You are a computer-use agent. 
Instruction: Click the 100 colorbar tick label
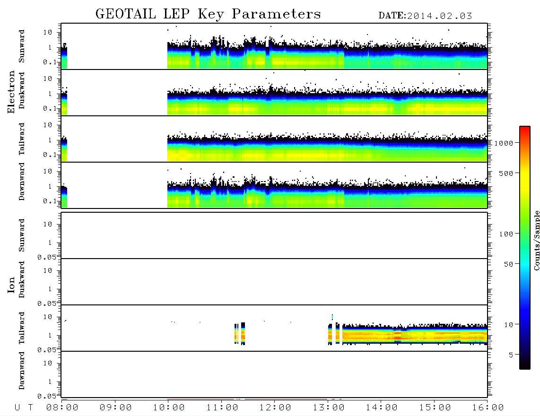tap(506, 234)
